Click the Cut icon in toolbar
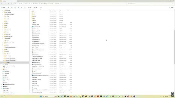 [8, 7]
